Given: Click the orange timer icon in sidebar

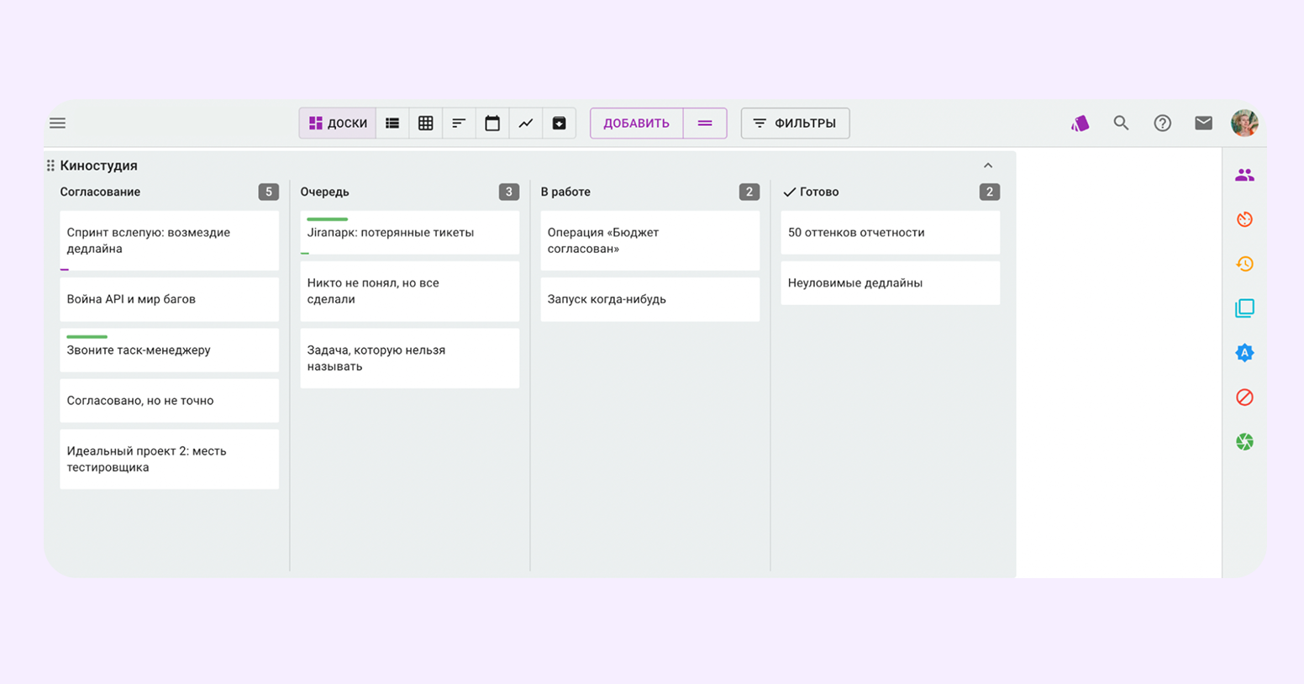Looking at the screenshot, I should click(x=1244, y=219).
